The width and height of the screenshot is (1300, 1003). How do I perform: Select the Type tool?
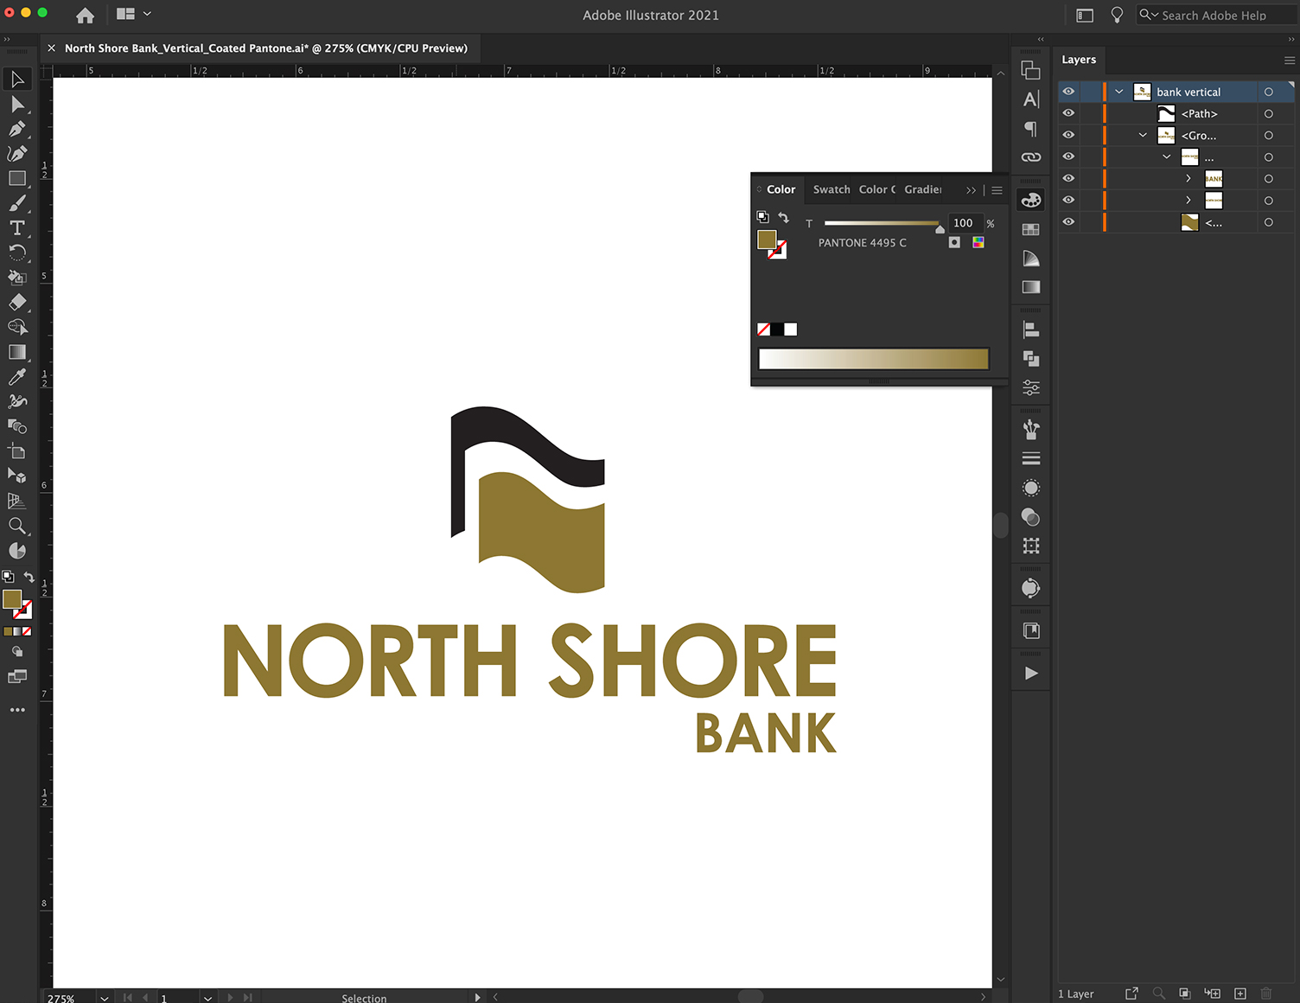[x=17, y=228]
